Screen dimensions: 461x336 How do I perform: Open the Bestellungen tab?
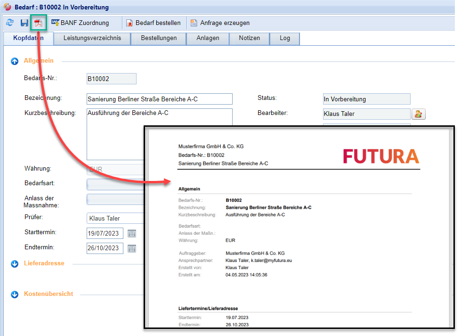[x=159, y=38]
